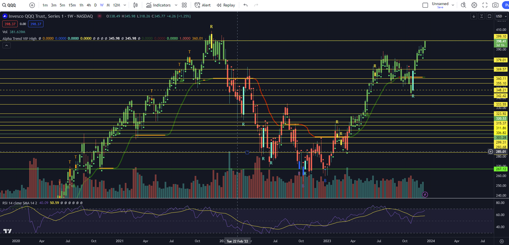The image size is (509, 245).
Task: Select the Vol 381.639M indicator legend
Action: tap(14, 32)
